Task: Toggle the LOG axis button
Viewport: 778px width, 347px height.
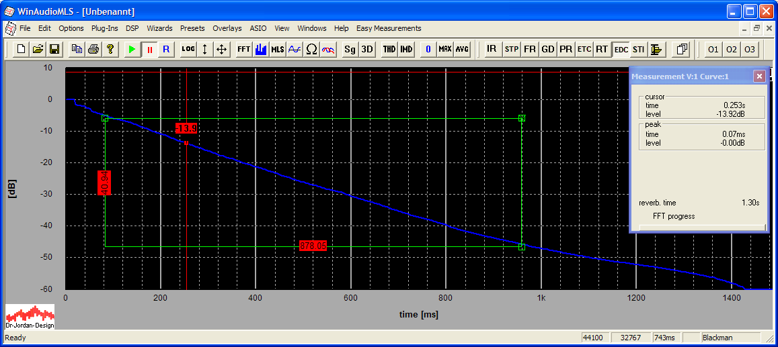Action: (x=188, y=49)
